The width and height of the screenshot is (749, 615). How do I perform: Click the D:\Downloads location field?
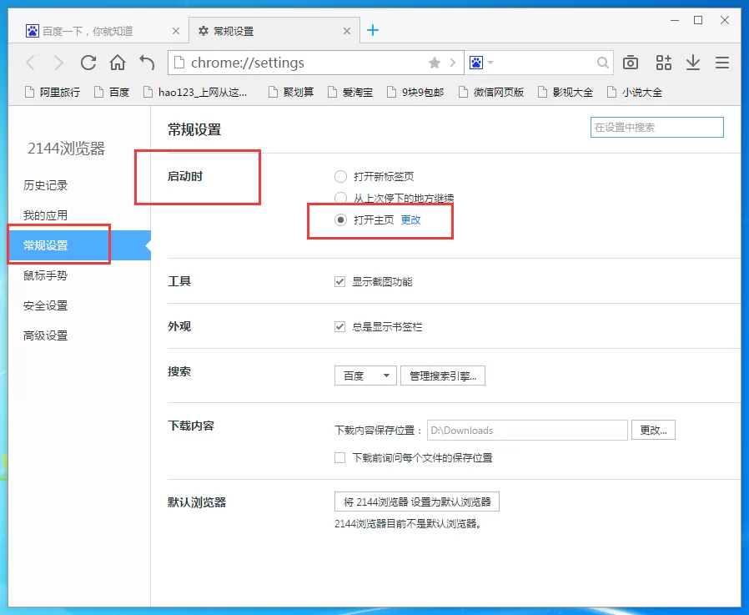point(527,430)
